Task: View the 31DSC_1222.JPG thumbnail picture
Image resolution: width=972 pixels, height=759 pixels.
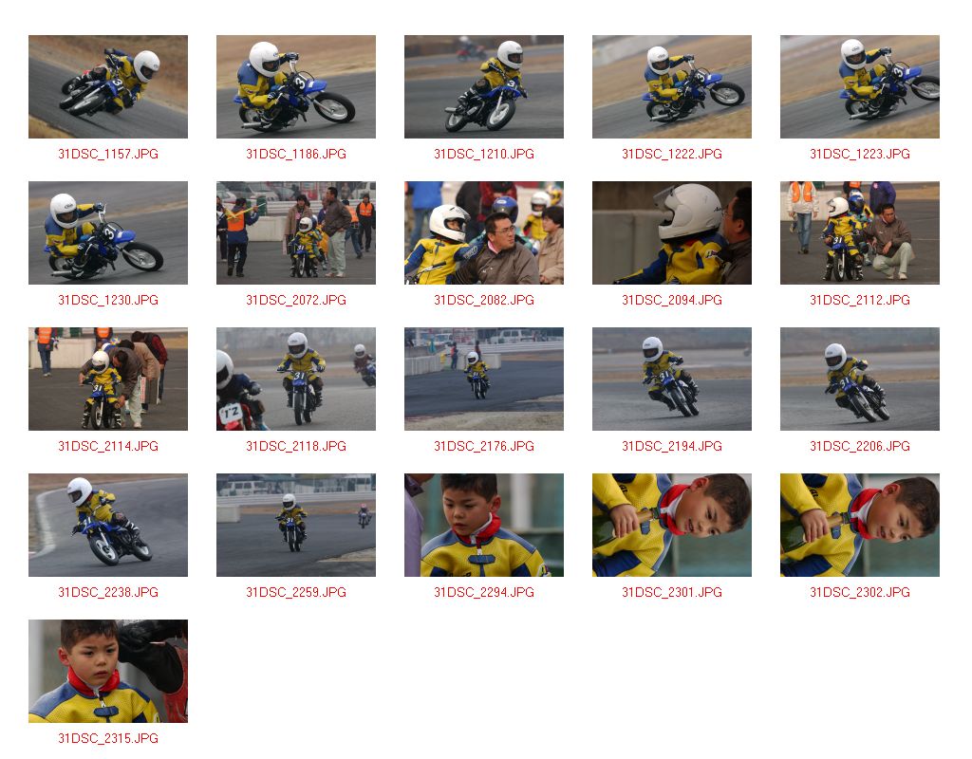Action: click(x=672, y=86)
